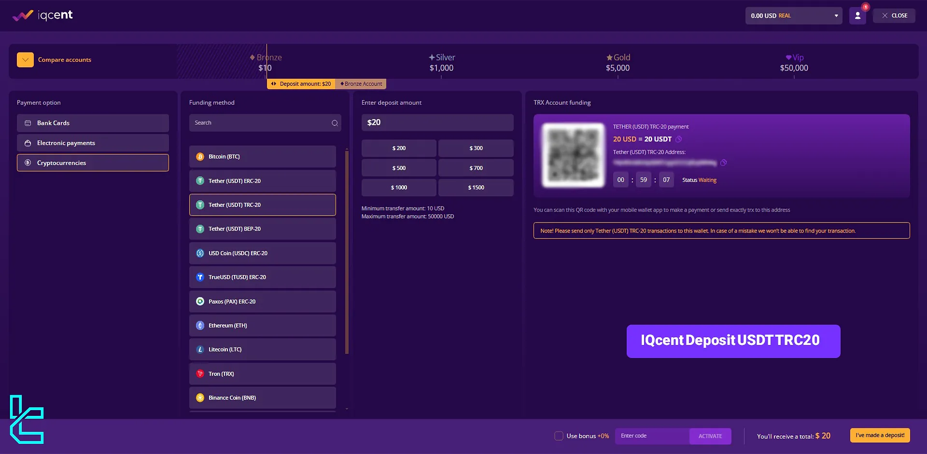The height and width of the screenshot is (454, 927).
Task: Choose the $ 300 preset amount
Action: [476, 148]
